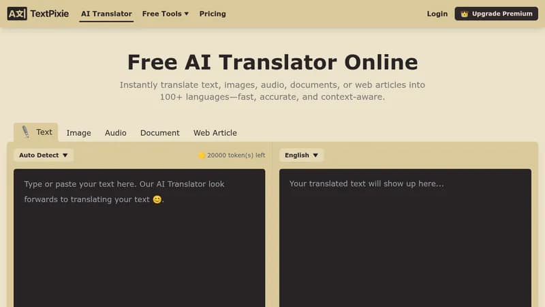545x307 pixels.
Task: Click the token coin icon
Action: pyautogui.click(x=202, y=156)
